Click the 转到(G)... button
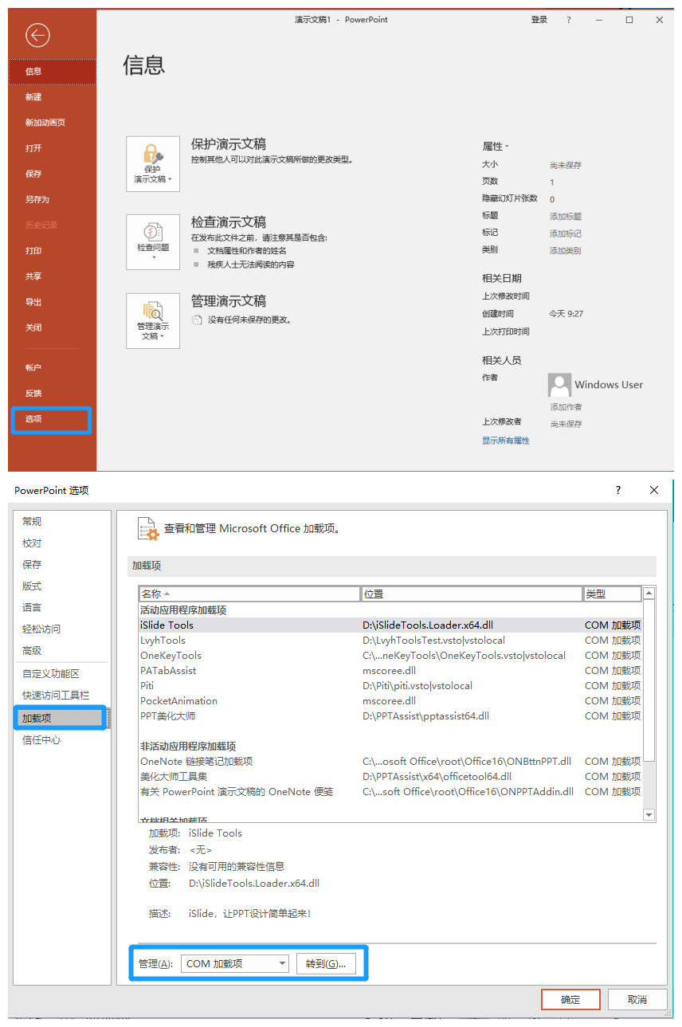Image resolution: width=682 pixels, height=1027 pixels. (x=325, y=964)
